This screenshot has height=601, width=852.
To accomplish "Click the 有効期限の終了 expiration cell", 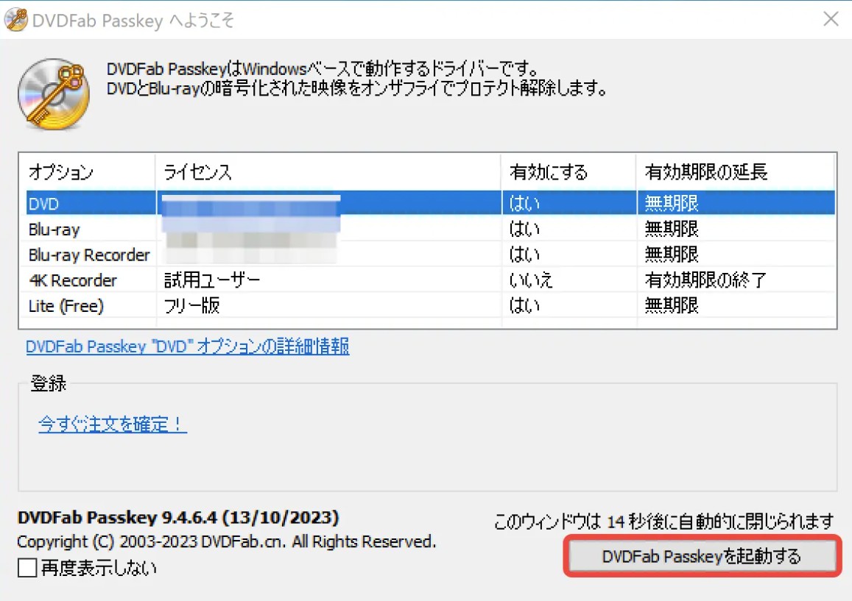I will click(x=705, y=280).
